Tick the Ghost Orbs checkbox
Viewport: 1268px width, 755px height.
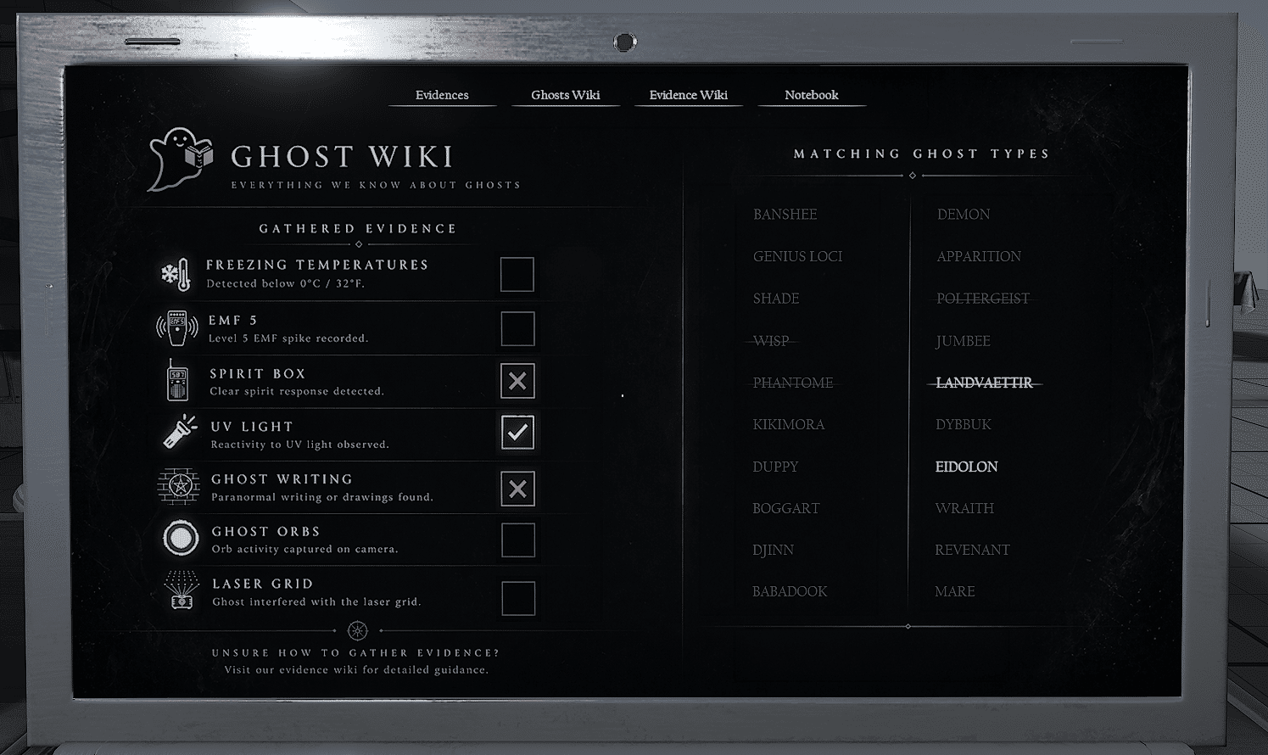tap(518, 540)
